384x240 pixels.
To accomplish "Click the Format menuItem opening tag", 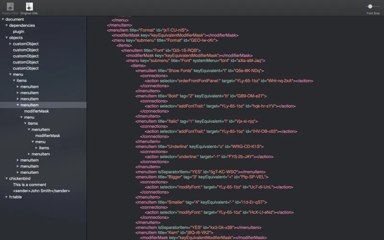I will coord(148,30).
